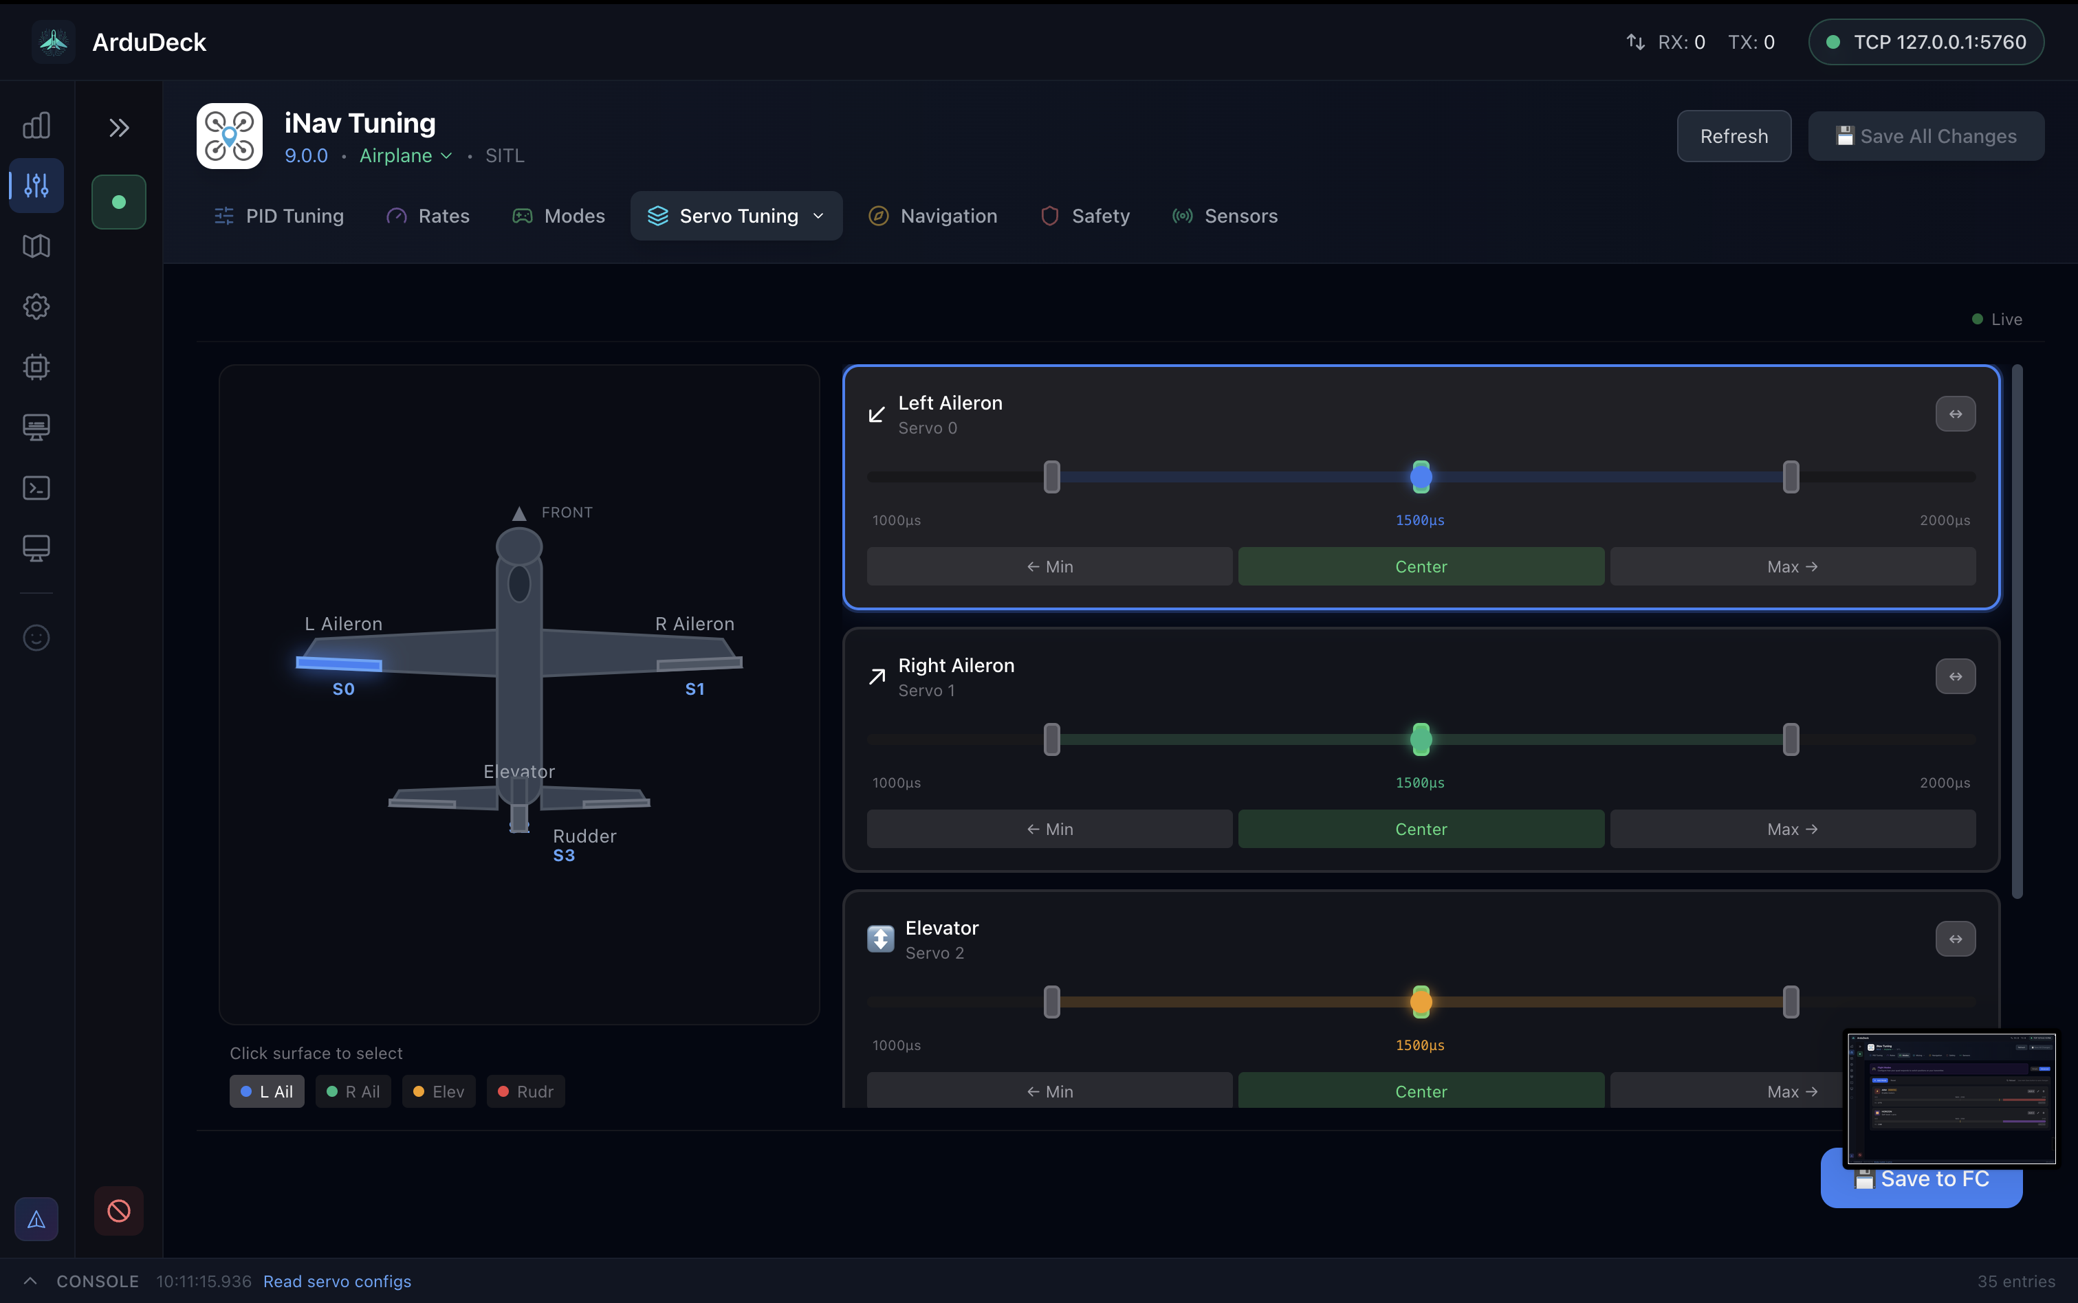Select the S3 rudder label on diagram
The width and height of the screenshot is (2078, 1303).
(x=564, y=856)
